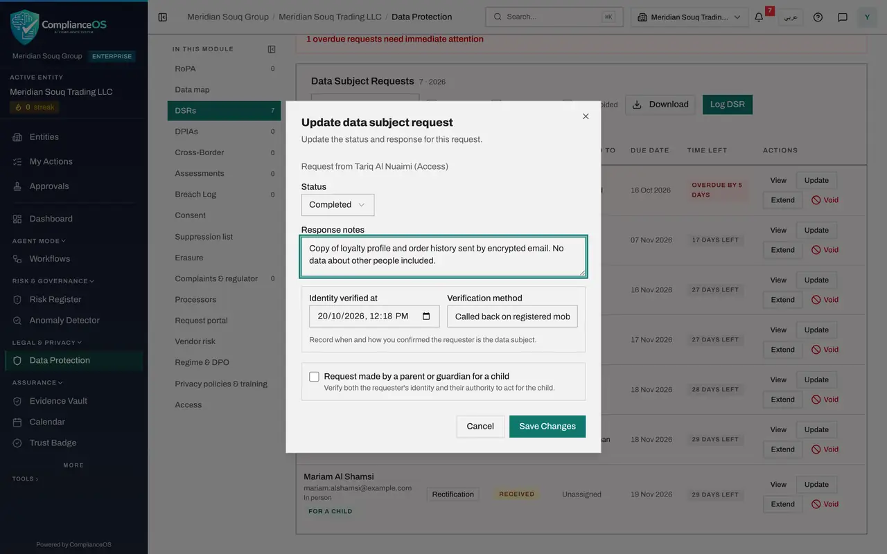This screenshot has height=554, width=887.
Task: Focus the top Search box
Action: click(x=554, y=17)
